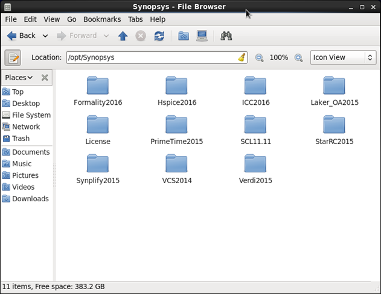Open the Back history dropdown arrow

pyautogui.click(x=45, y=36)
